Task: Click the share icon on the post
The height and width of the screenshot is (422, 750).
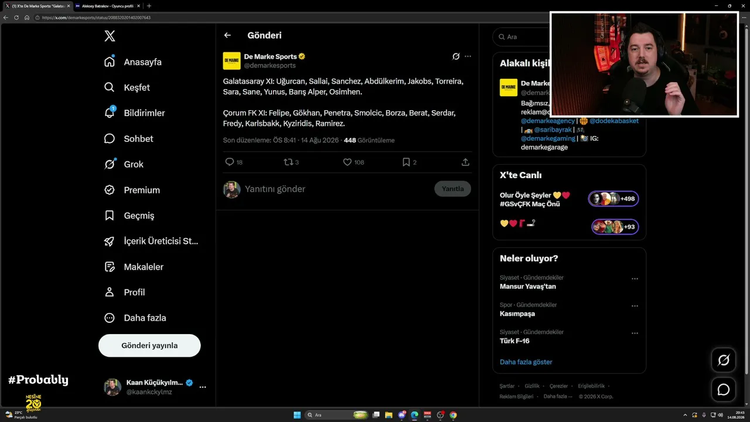Action: [465, 162]
